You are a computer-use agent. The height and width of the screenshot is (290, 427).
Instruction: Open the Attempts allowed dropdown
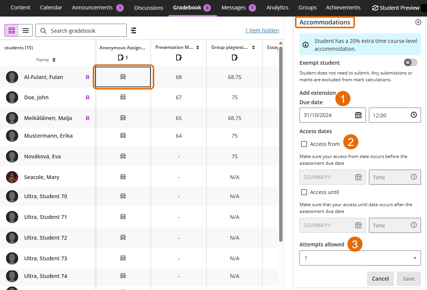(x=360, y=258)
